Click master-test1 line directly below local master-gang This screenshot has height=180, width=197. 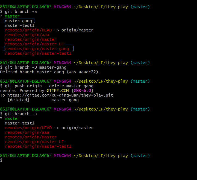[20, 25]
